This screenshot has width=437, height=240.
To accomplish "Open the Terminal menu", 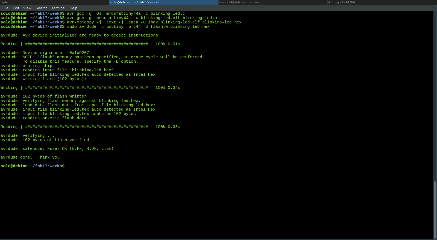I will click(x=58, y=8).
